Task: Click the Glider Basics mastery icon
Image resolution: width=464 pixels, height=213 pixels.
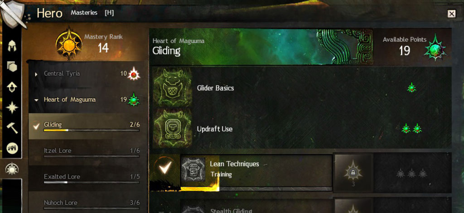Action: coord(172,87)
